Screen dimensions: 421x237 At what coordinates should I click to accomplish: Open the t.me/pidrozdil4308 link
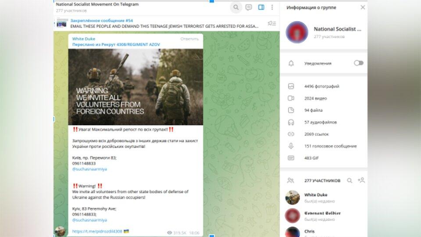[x=97, y=231]
